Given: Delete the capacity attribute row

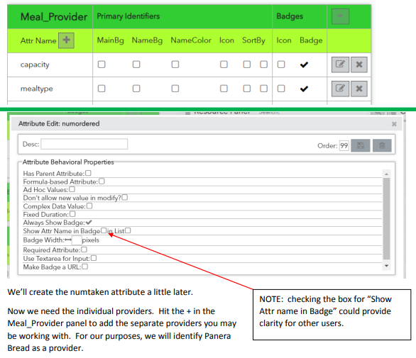Looking at the screenshot, I should 359,65.
